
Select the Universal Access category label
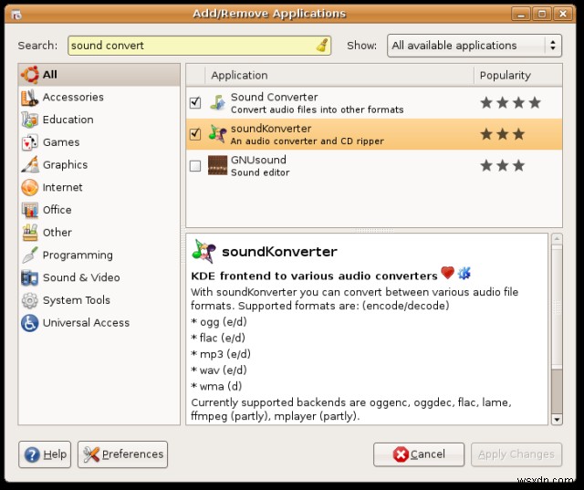(86, 322)
